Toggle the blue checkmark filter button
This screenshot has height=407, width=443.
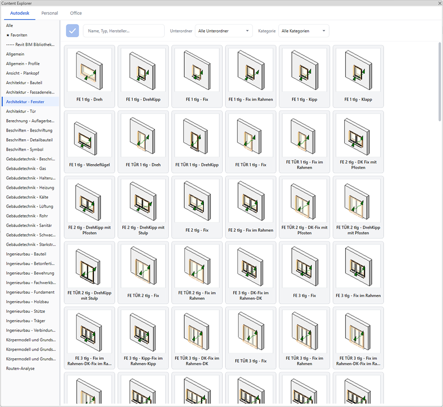[x=72, y=31]
